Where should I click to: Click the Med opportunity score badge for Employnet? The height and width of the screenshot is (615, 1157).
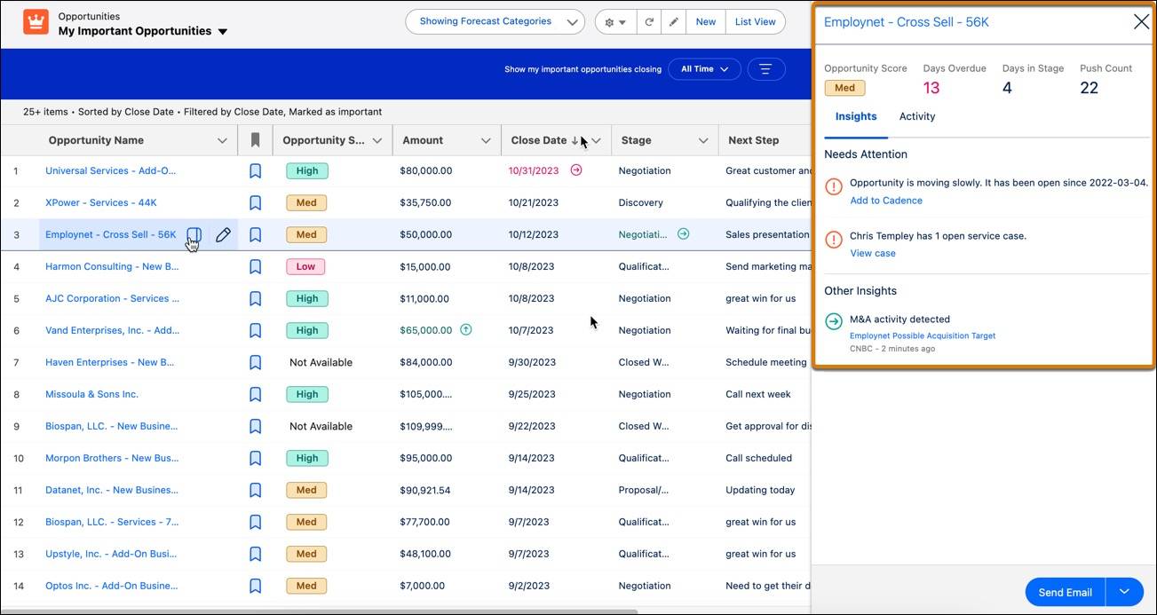(844, 87)
